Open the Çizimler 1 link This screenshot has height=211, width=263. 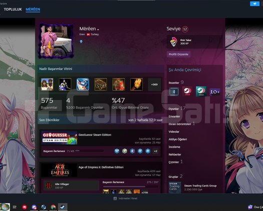pos(175,162)
